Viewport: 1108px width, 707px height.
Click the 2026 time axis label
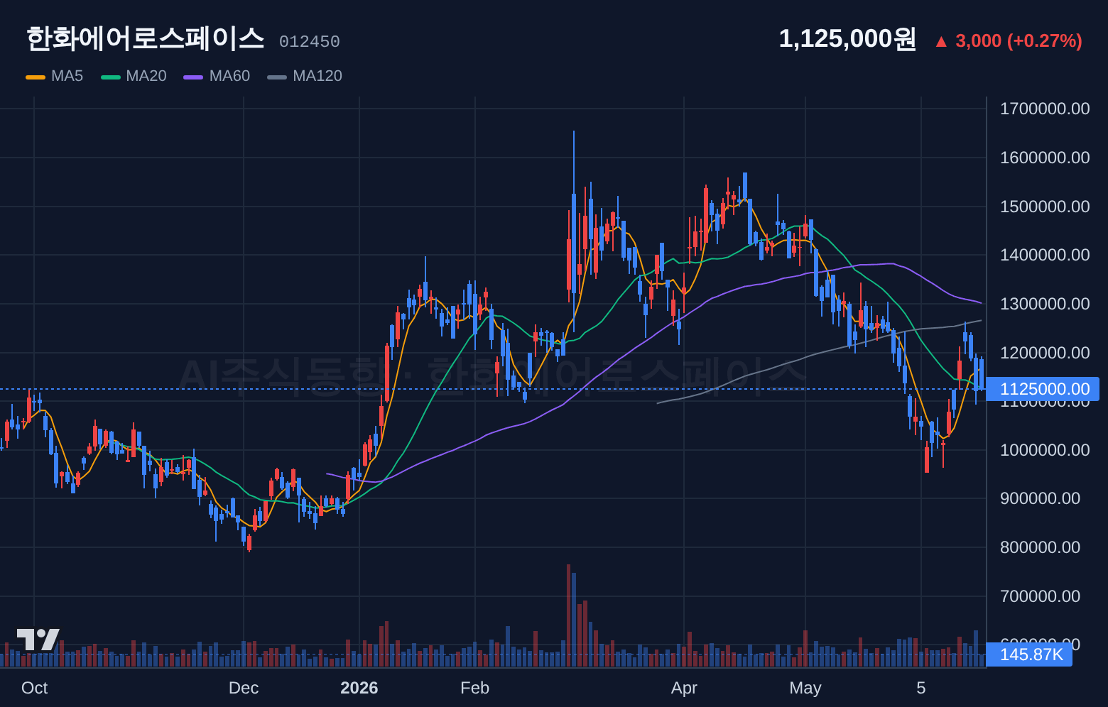359,688
